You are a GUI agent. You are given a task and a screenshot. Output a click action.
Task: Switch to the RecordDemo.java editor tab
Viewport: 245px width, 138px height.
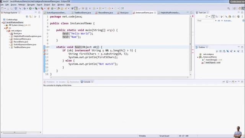(104, 13)
